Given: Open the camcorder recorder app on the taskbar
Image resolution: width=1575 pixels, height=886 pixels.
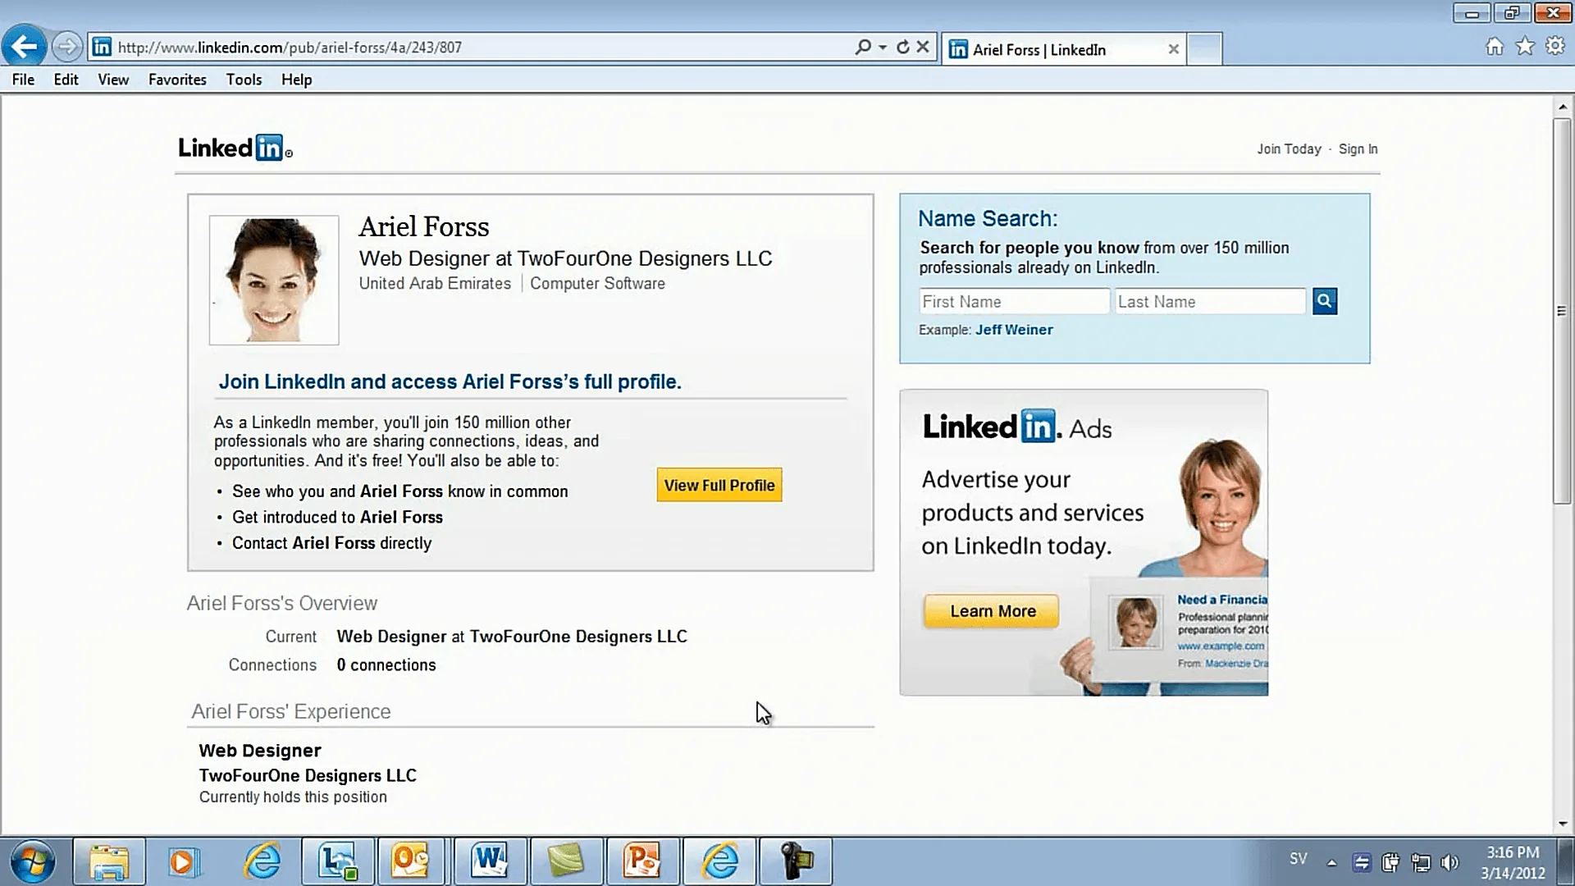Looking at the screenshot, I should tap(796, 861).
